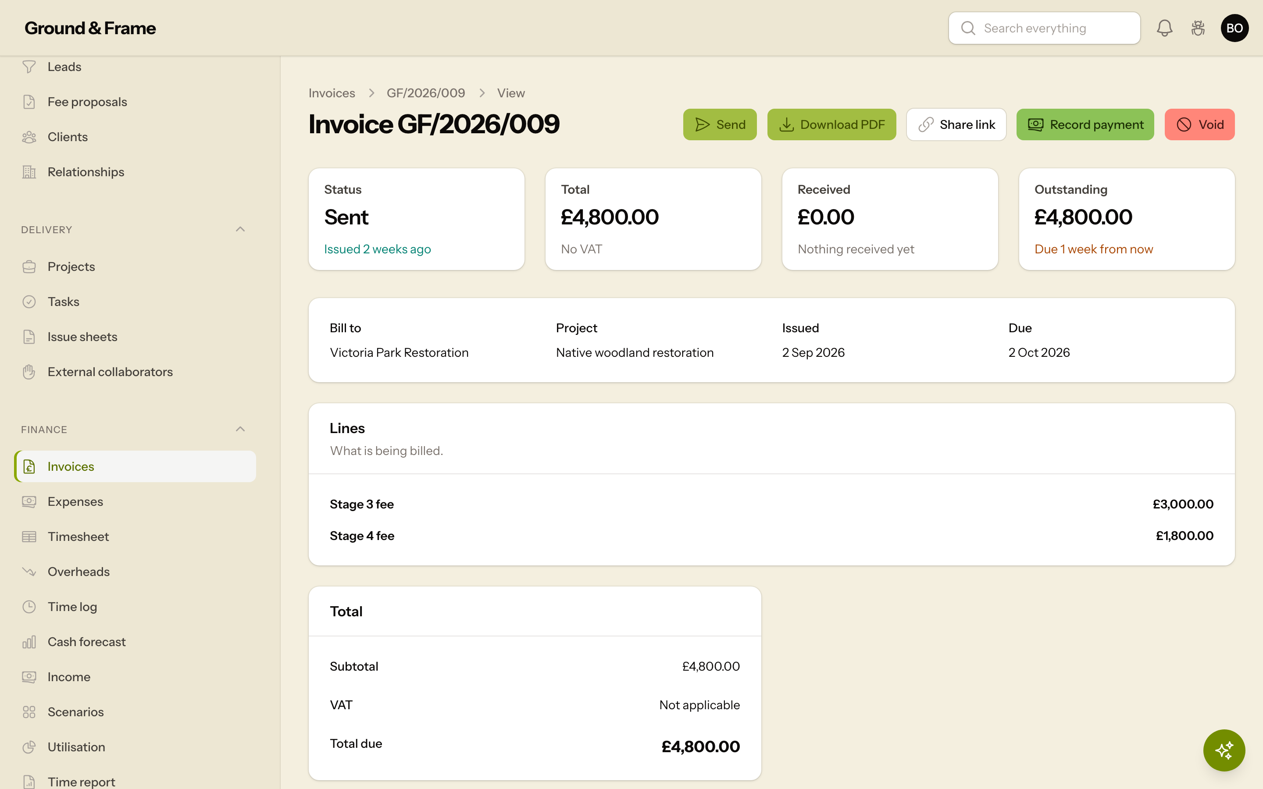Open the Cash forecast page

(135, 641)
